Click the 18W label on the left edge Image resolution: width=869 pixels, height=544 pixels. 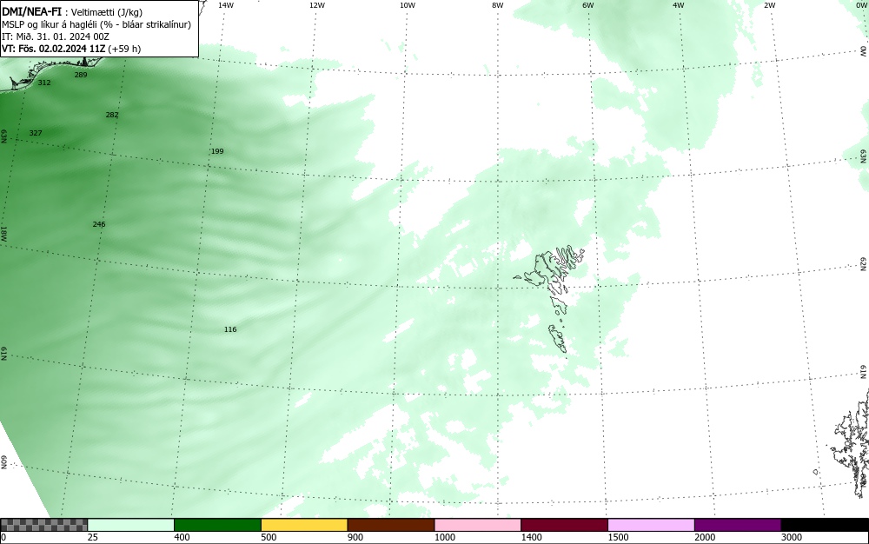[3, 233]
